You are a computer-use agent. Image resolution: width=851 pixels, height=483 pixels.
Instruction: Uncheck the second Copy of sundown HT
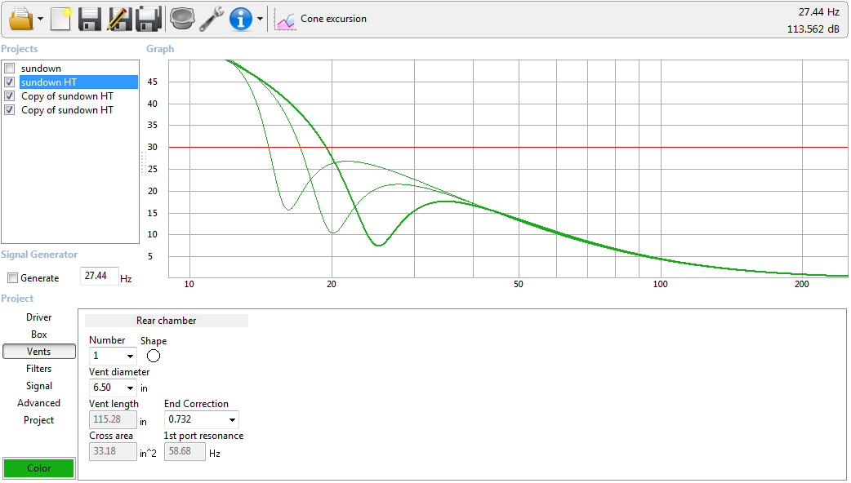tap(9, 110)
